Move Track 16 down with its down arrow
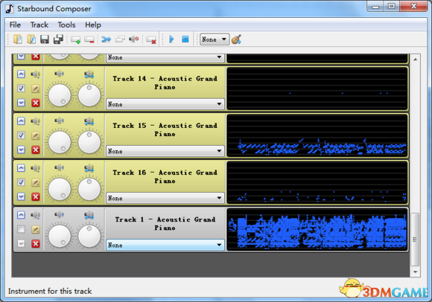Screen dimensions: 432x302 [x=21, y=196]
